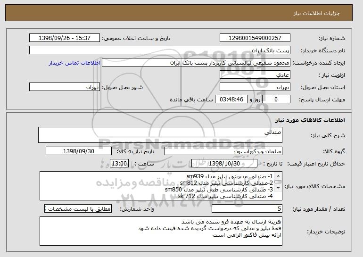The height and width of the screenshot is (257, 363).
Task: Click note هزینه ارسال به عهده فروشنده
Action: [231, 222]
